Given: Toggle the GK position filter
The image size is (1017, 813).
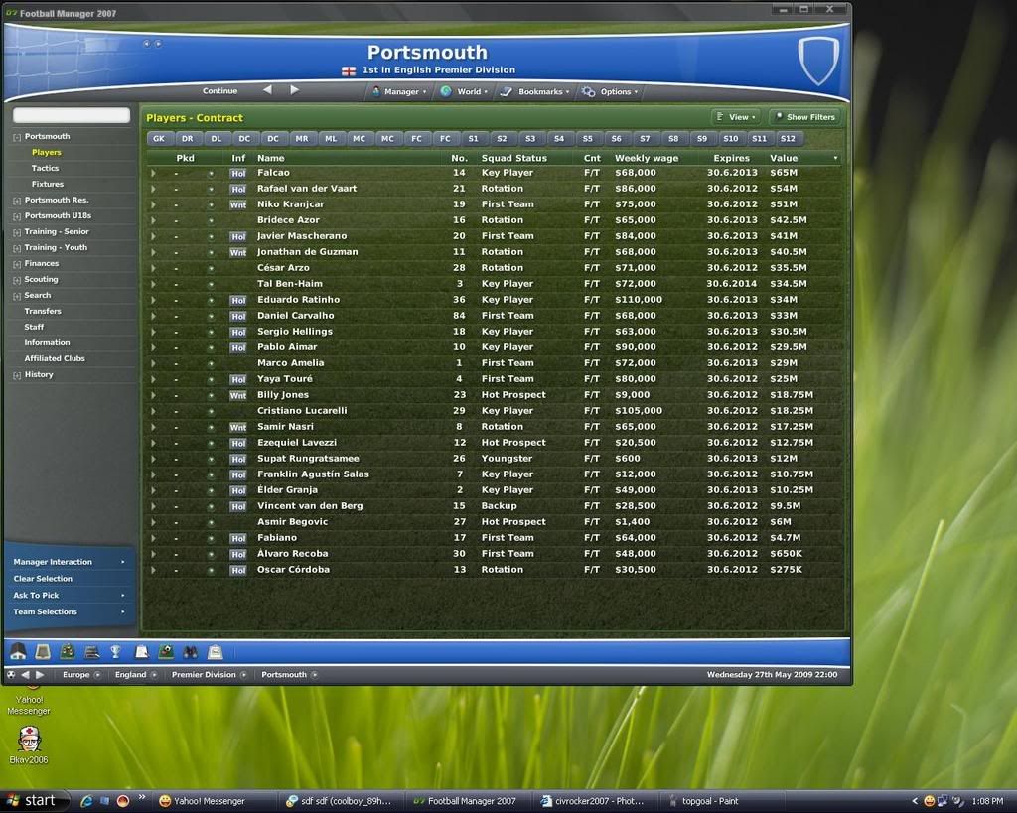Looking at the screenshot, I should [159, 138].
